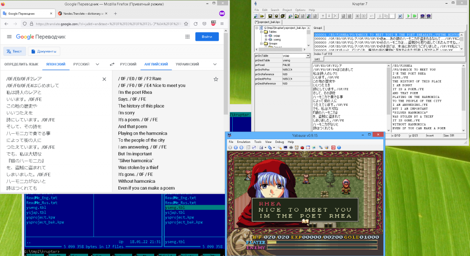This screenshot has height=256, width=470.
Task: Select Японский as source language
Action: pos(56,64)
